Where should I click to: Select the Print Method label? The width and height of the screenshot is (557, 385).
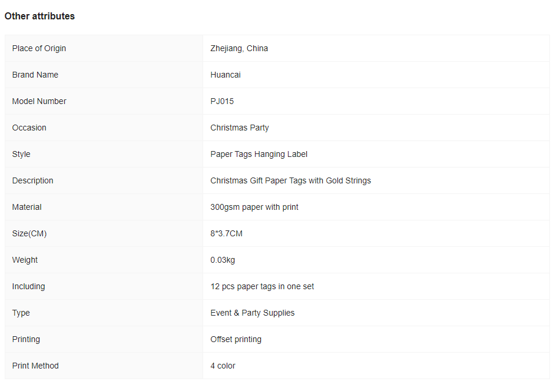click(x=35, y=366)
